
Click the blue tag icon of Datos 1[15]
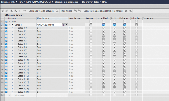point(6,76)
